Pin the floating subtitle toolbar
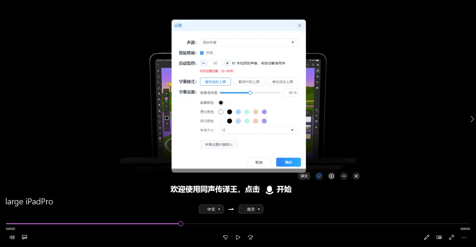 click(319, 176)
